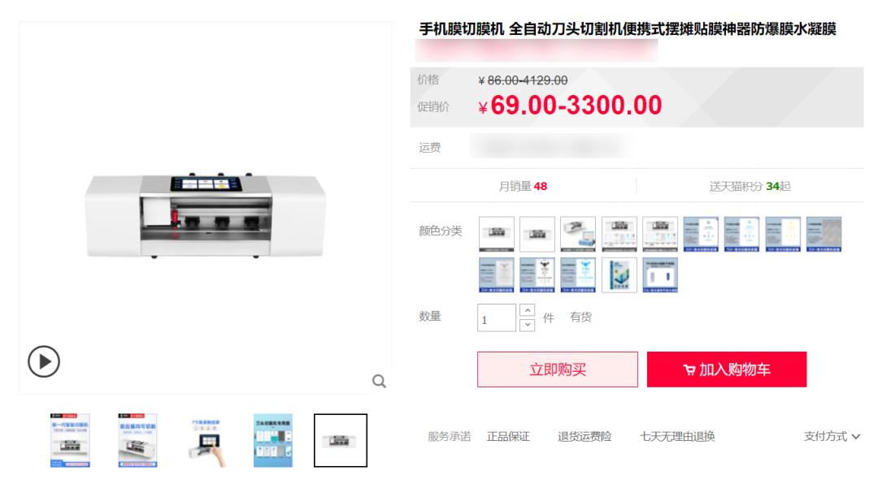
Task: Pick the first option in second color row
Action: [497, 275]
